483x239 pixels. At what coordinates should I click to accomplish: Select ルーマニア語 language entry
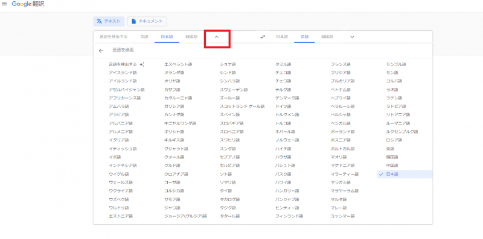pos(398,123)
